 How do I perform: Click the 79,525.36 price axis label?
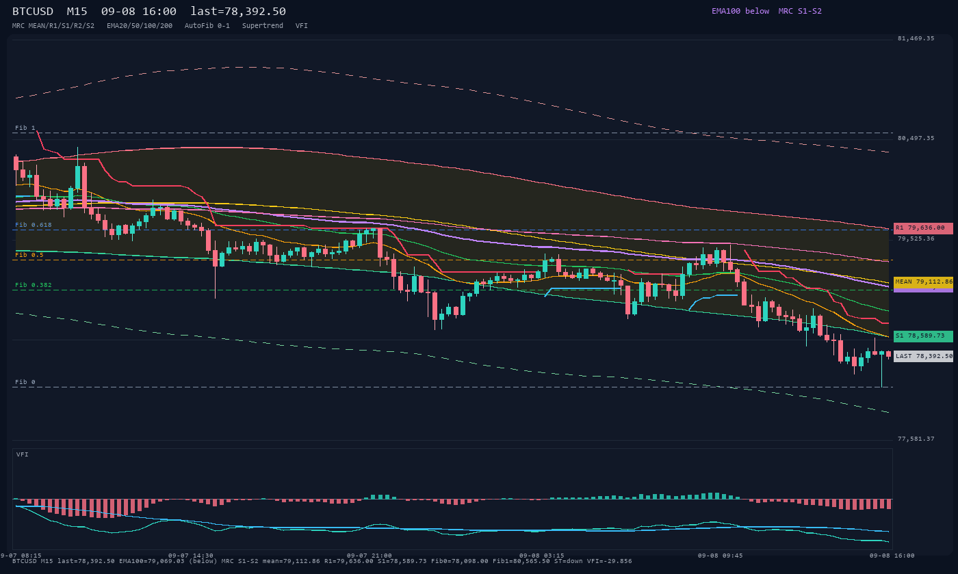916,239
